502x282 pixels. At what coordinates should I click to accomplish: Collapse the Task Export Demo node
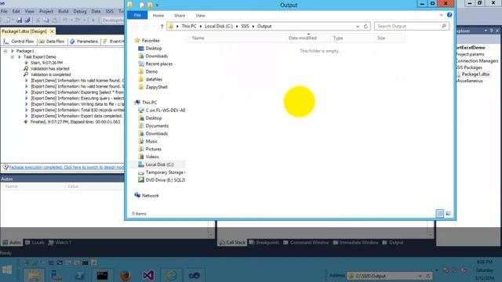13,57
